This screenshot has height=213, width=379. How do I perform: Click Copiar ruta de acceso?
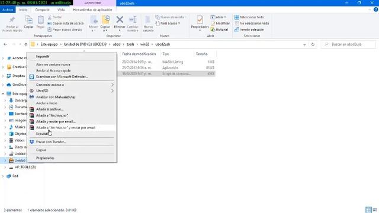click(66, 24)
